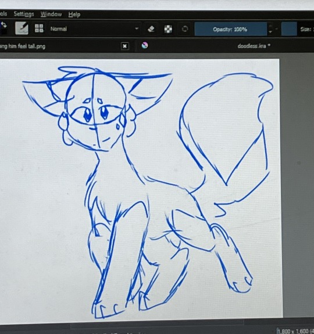
Task: Click the Opacity 100% slider
Action: pos(230,29)
